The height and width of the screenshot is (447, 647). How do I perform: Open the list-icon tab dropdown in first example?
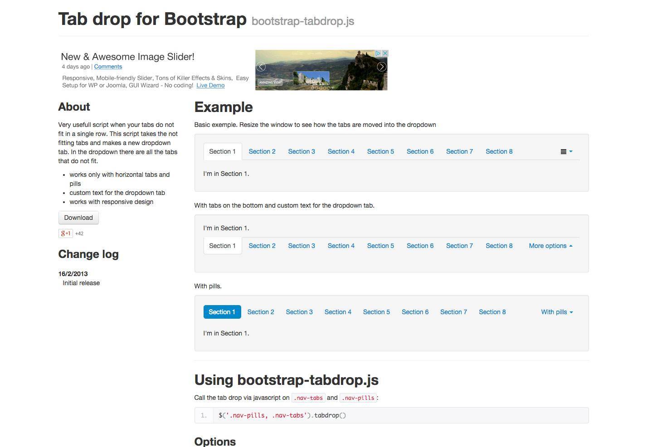pos(566,151)
